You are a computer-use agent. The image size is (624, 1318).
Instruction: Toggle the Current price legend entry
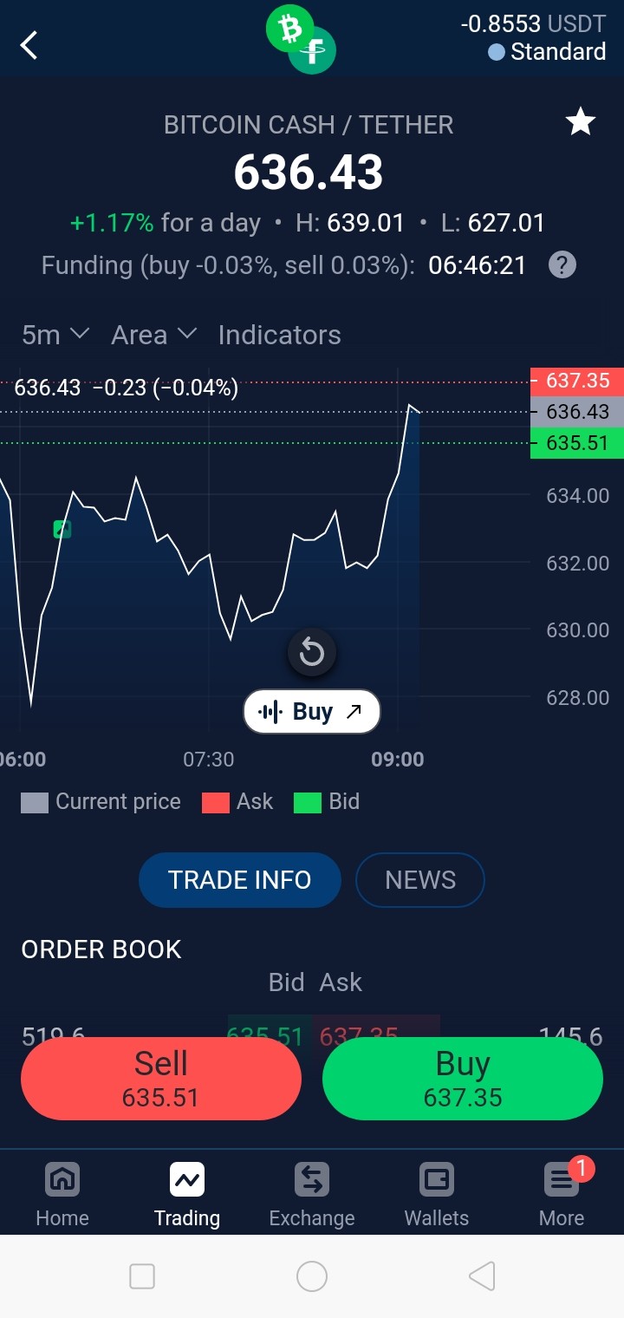tap(101, 802)
